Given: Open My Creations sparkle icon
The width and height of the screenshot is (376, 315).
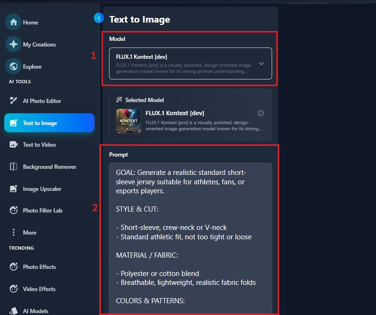Looking at the screenshot, I should click(14, 44).
